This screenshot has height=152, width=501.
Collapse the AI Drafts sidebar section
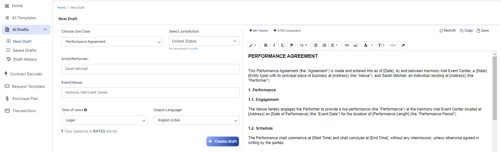tap(45, 30)
